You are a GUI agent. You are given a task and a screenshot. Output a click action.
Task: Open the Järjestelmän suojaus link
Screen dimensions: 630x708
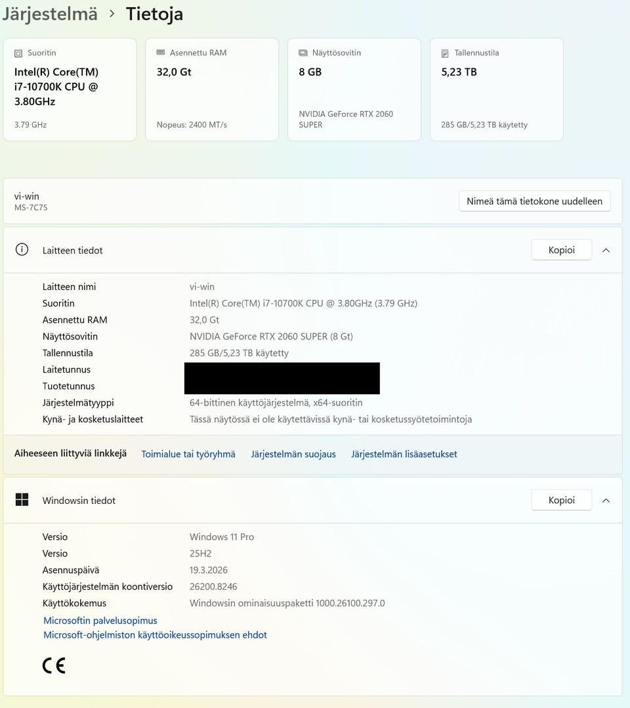pos(293,454)
